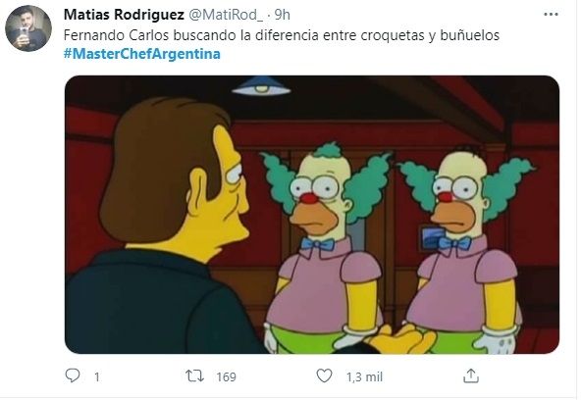This screenshot has height=400, width=581.
Task: Click the 1,3 mil likes count
Action: pos(364,376)
